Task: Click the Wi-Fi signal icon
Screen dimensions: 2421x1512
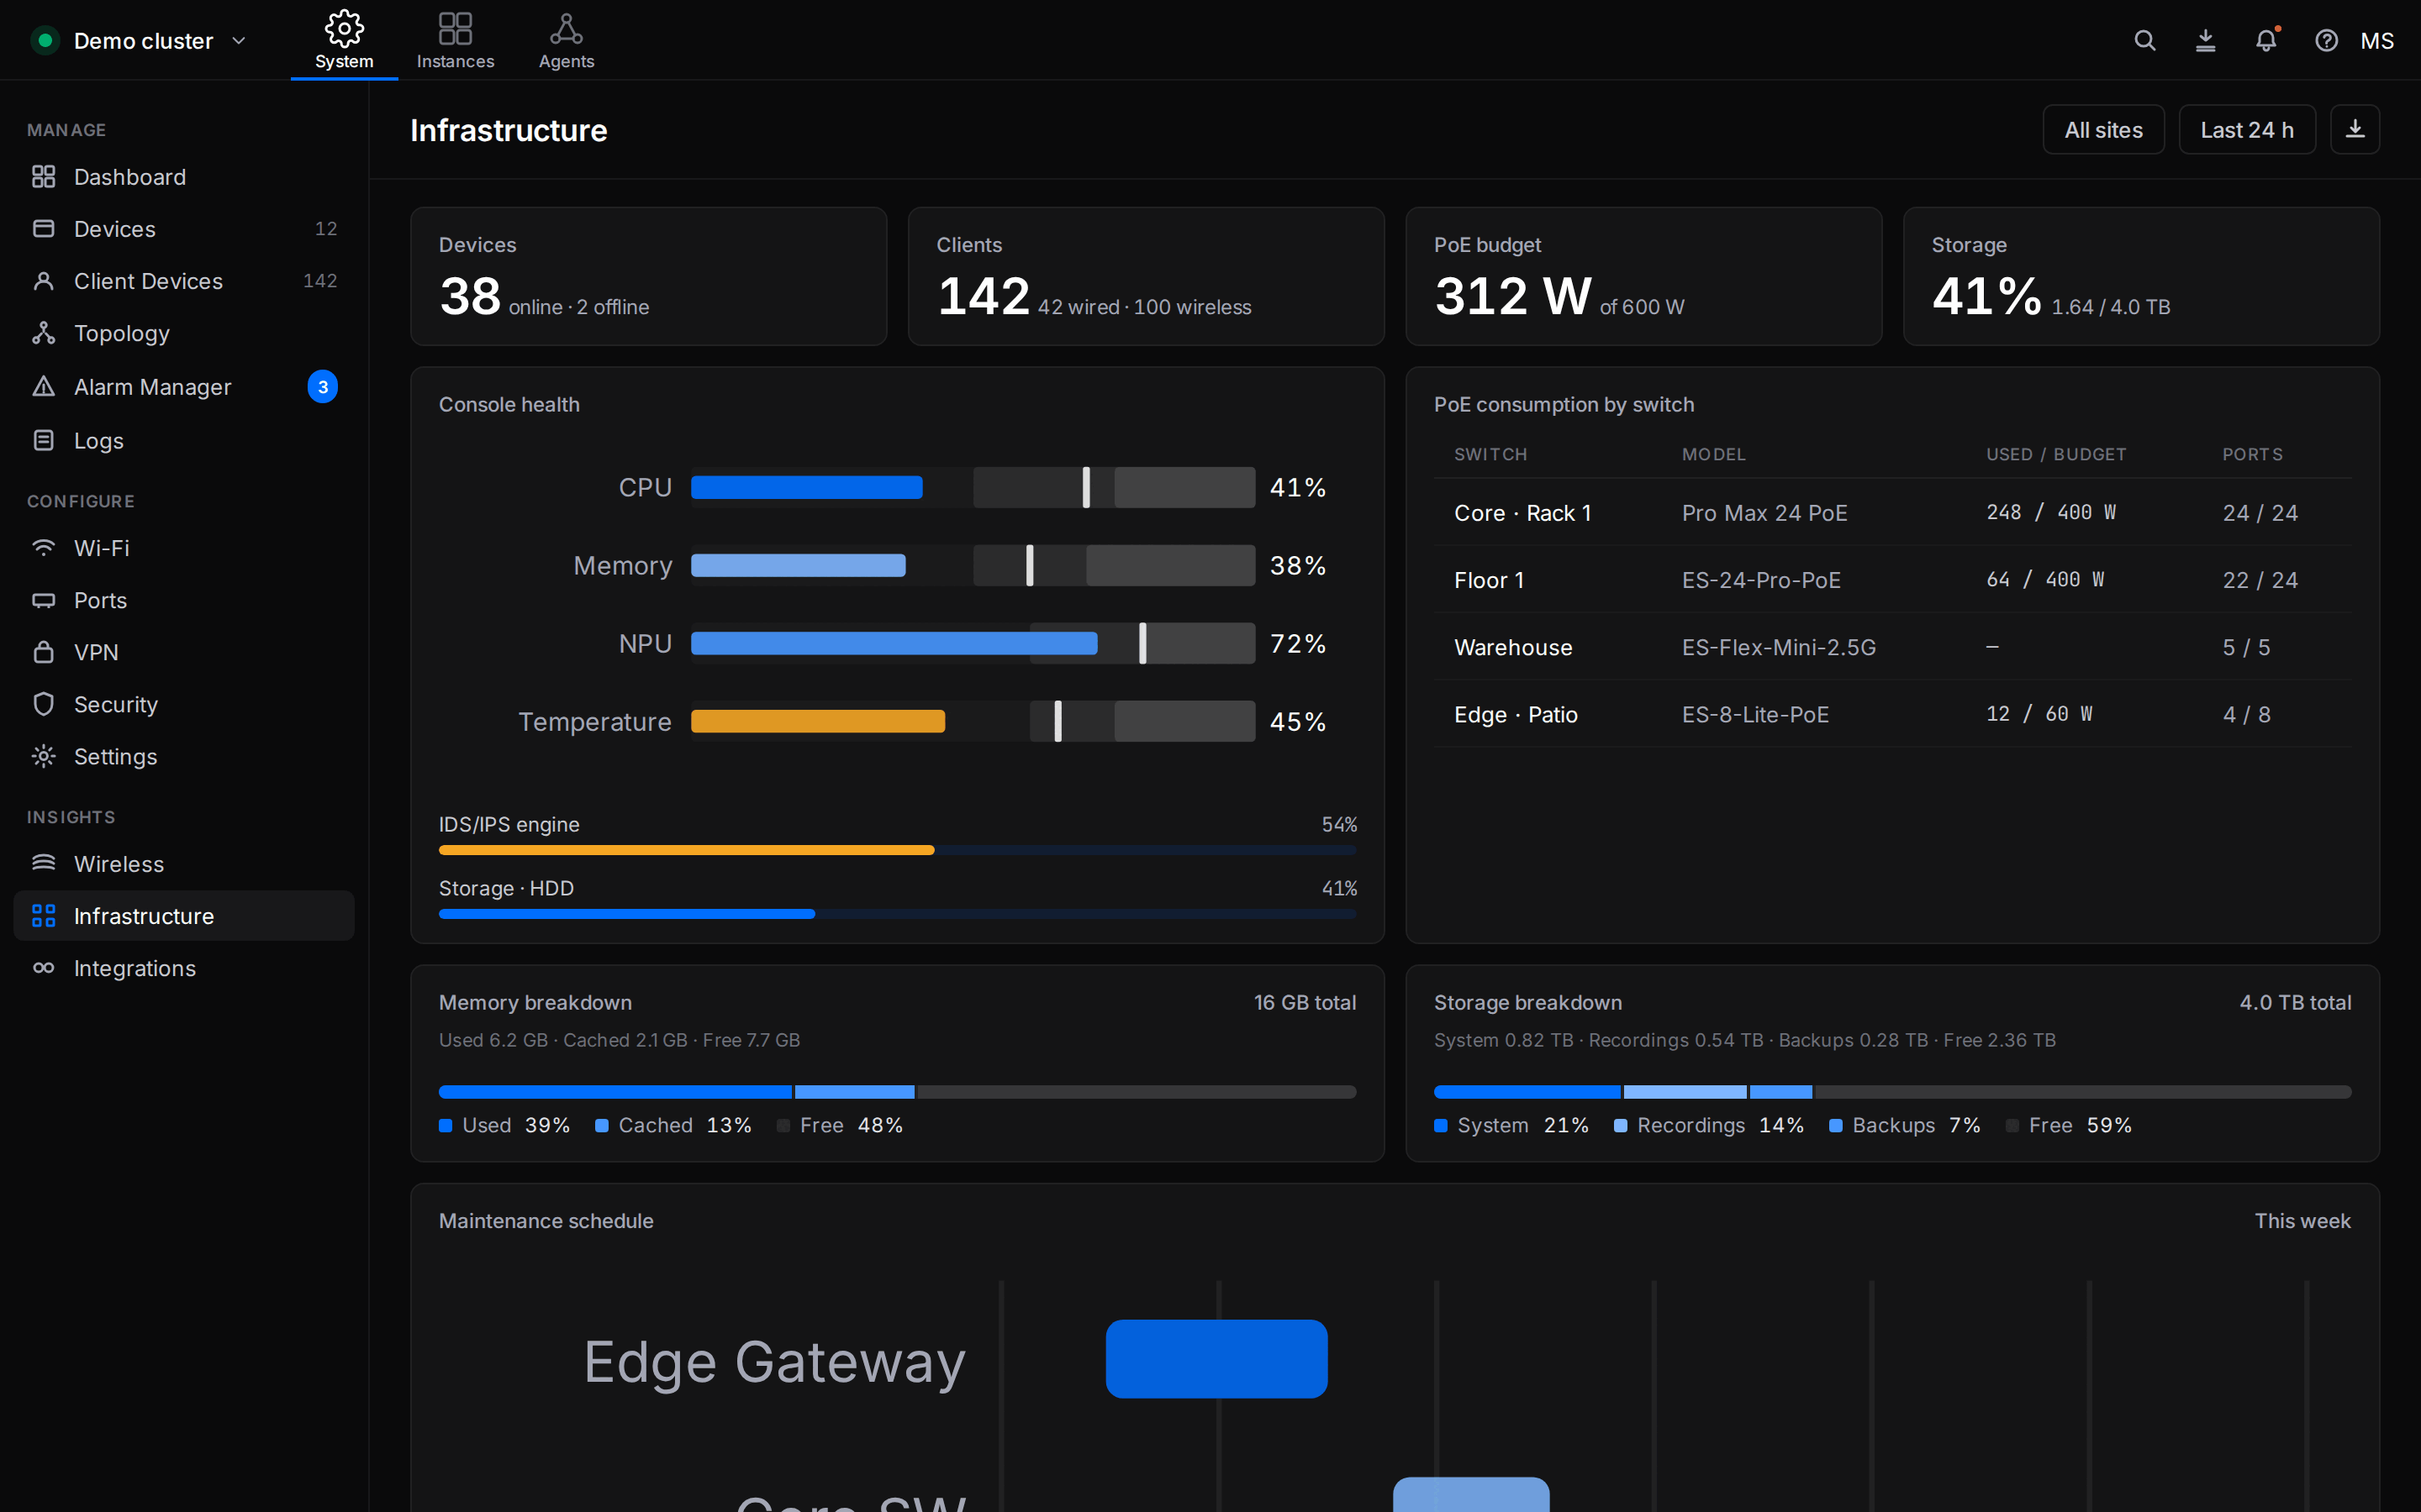Action: [x=43, y=548]
